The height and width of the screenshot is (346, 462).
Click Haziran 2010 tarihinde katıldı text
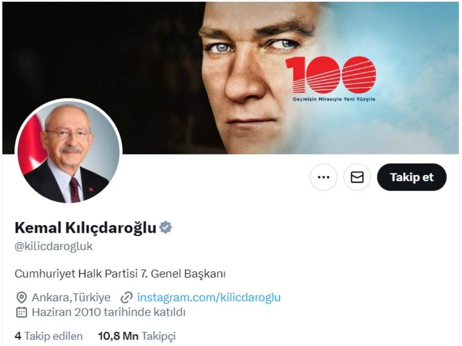coord(108,312)
